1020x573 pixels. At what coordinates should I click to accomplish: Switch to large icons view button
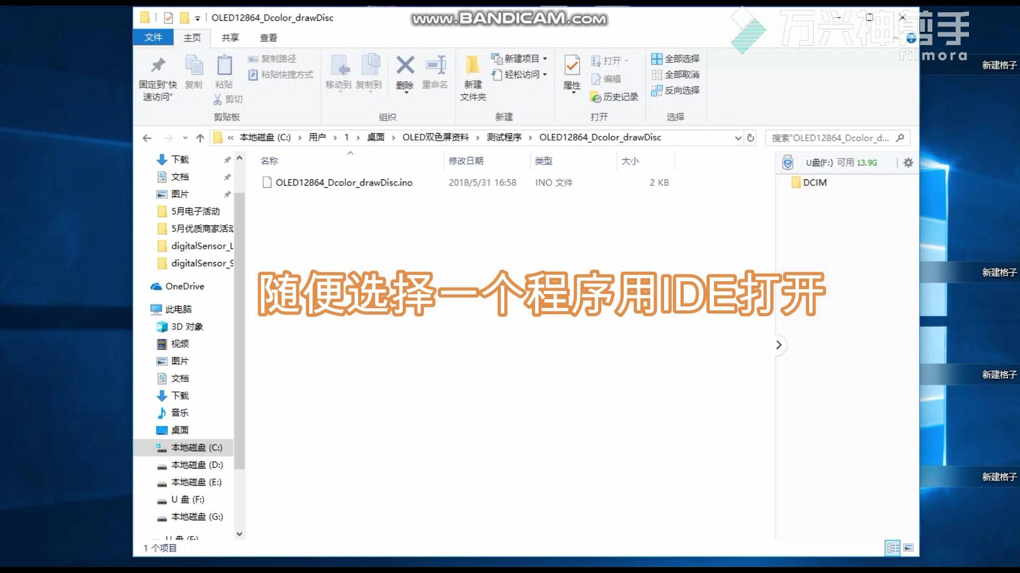point(908,548)
